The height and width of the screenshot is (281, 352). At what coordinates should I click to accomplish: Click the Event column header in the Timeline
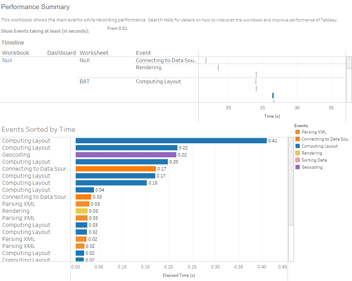click(x=144, y=53)
